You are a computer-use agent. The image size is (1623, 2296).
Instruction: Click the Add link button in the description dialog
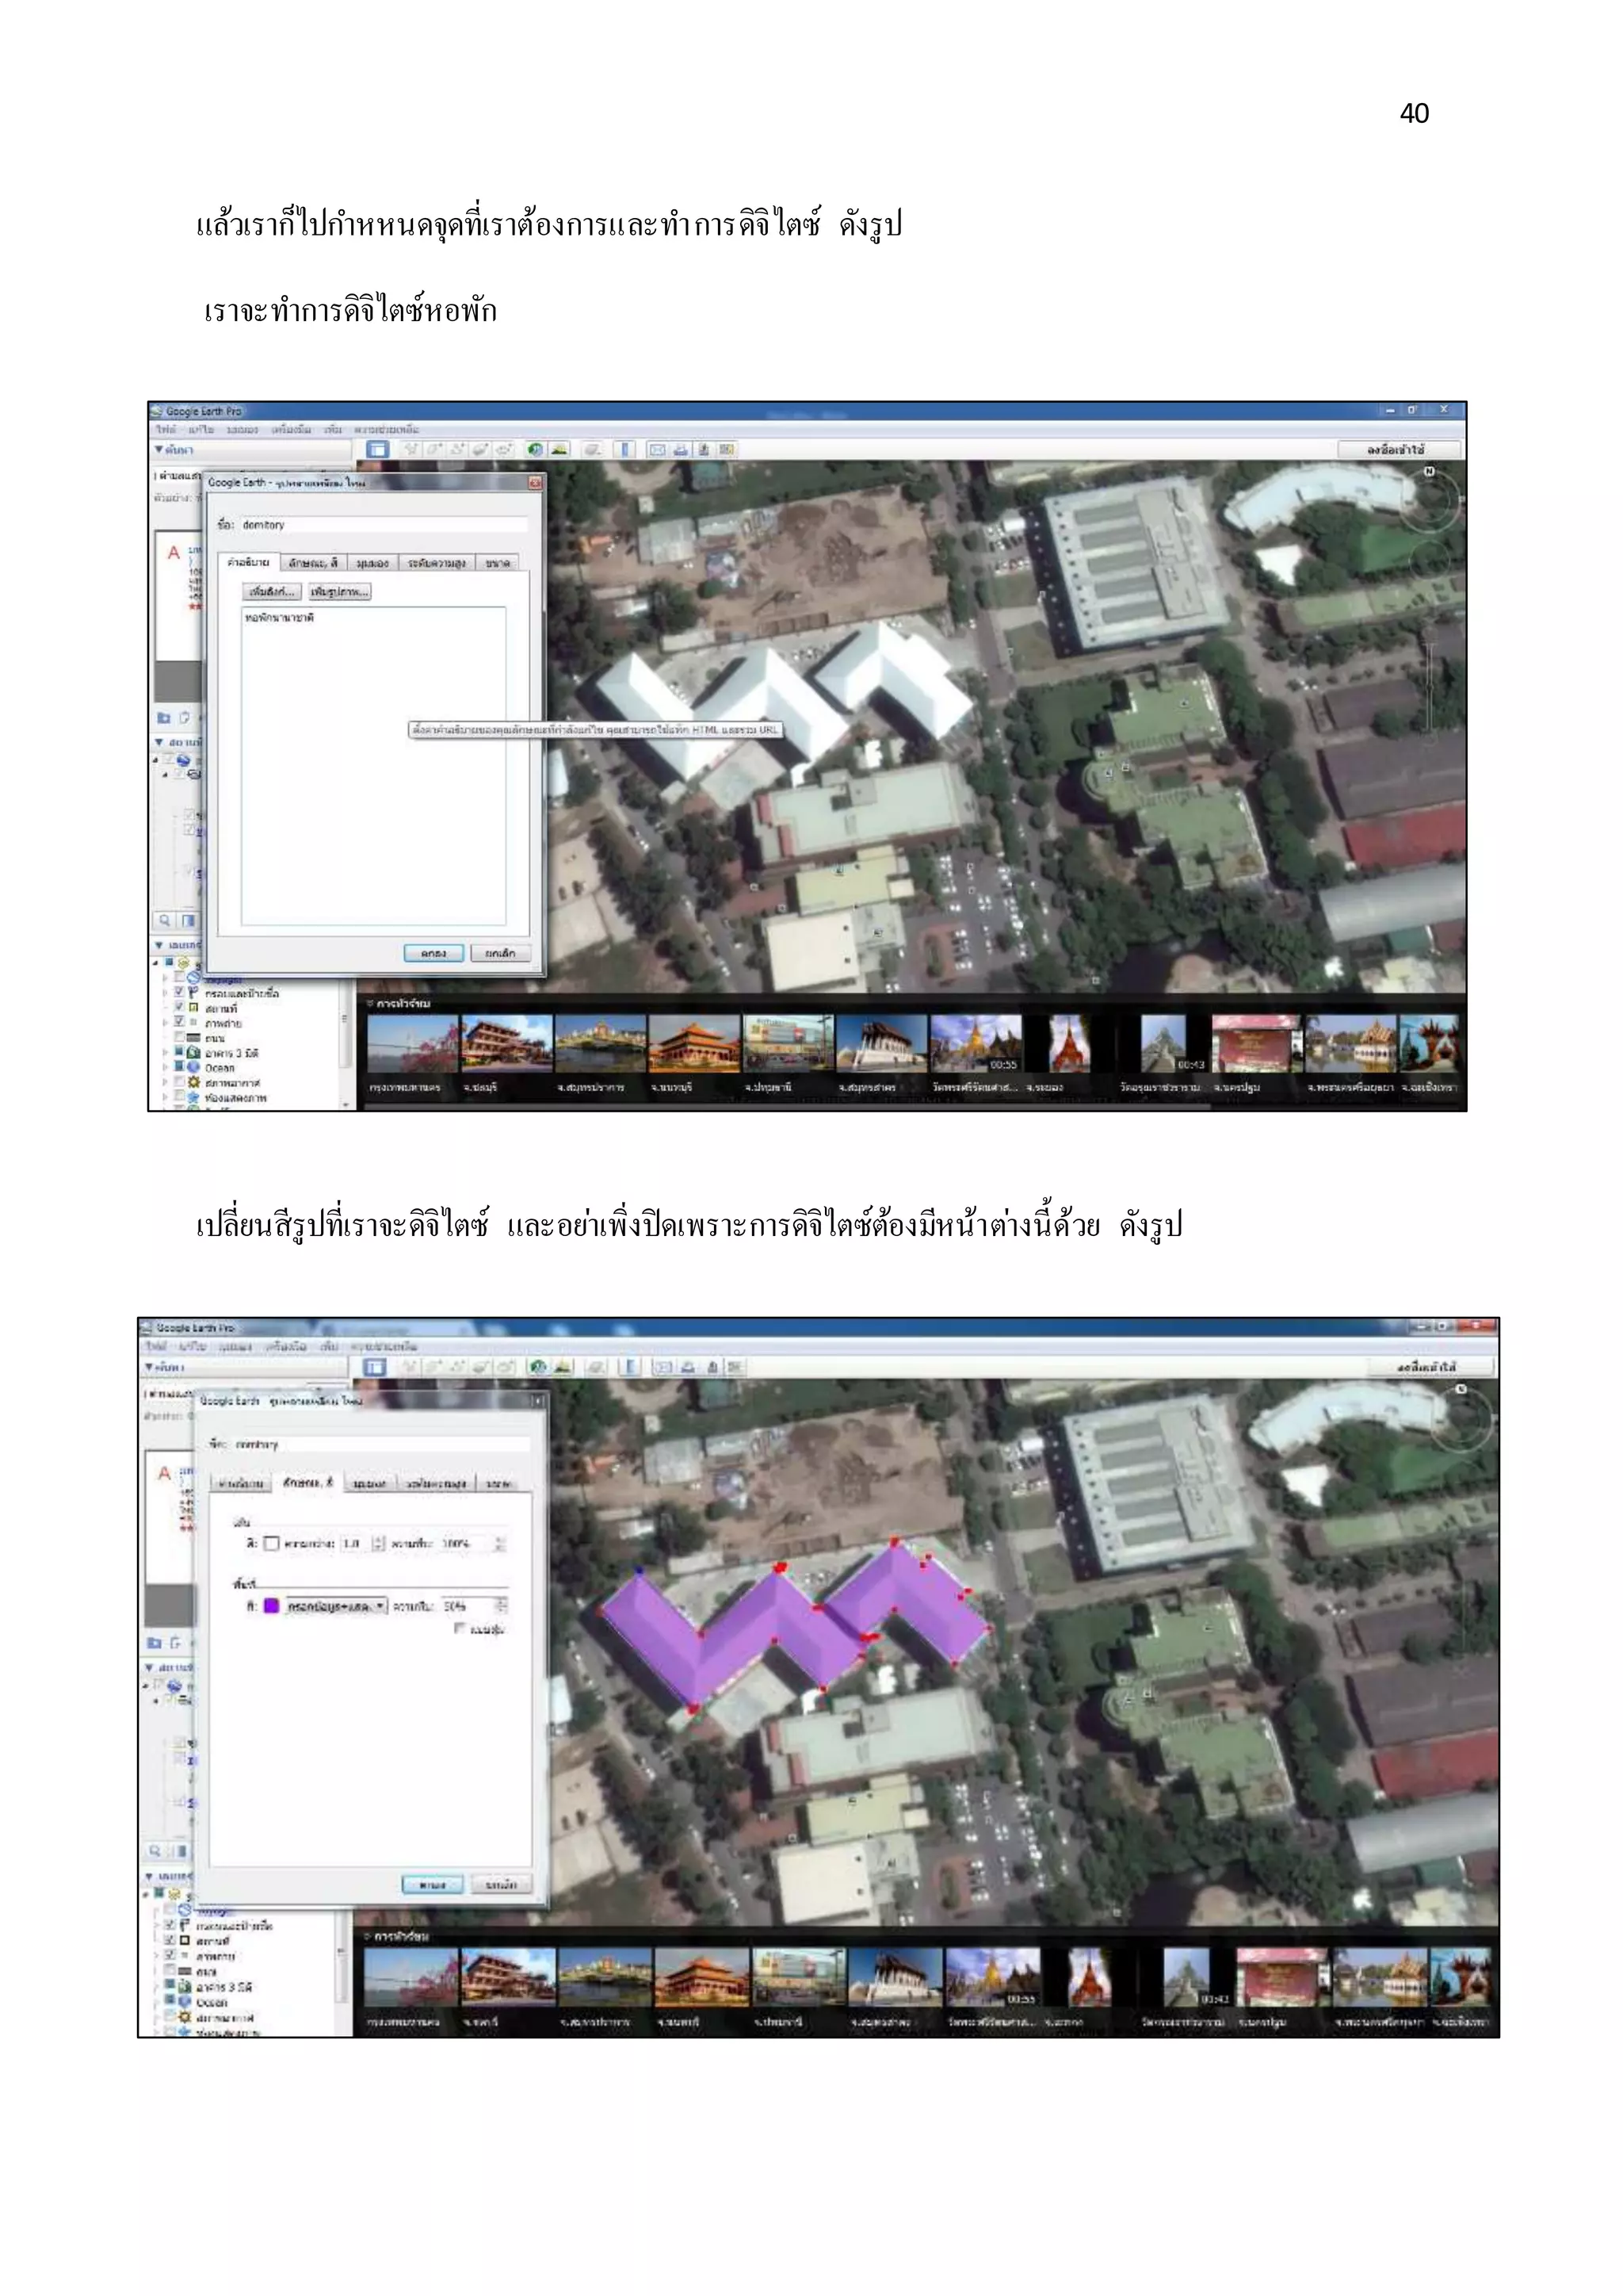pyautogui.click(x=272, y=592)
